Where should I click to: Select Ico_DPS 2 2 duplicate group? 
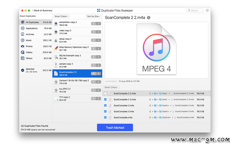pyautogui.click(x=77, y=90)
